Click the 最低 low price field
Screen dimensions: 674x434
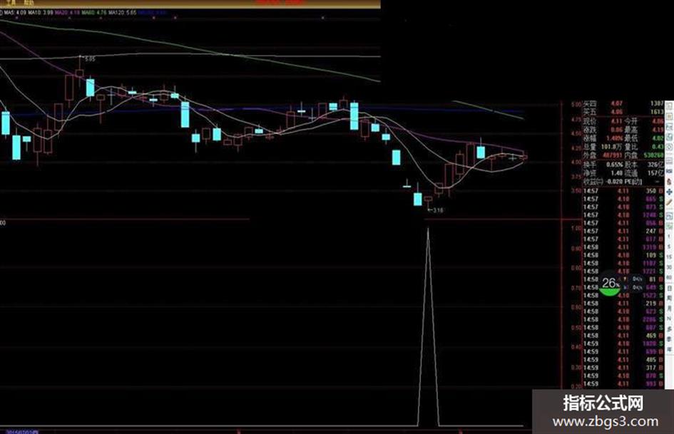coord(644,138)
